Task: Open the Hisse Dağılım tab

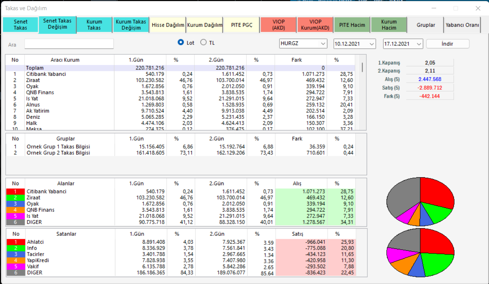Action: coord(168,25)
